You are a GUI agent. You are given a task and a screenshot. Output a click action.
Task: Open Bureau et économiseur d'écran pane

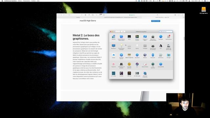tap(121, 38)
